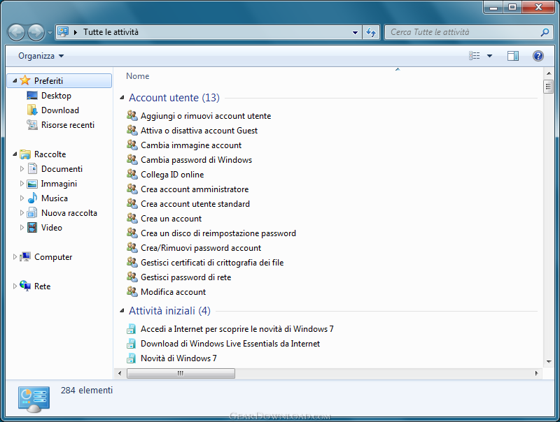Click the control panel icon in address bar

[x=63, y=32]
